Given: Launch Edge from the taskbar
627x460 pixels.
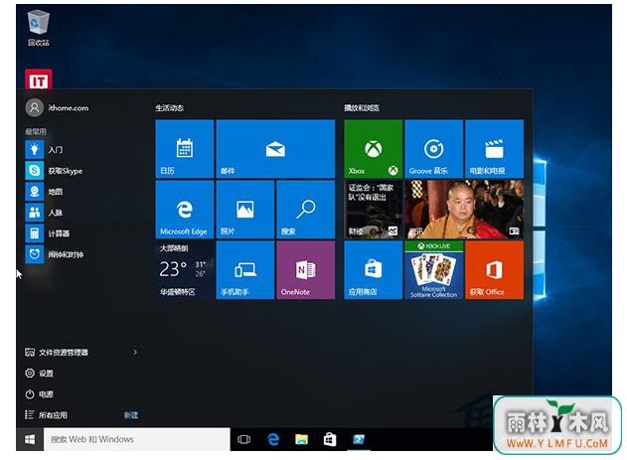Looking at the screenshot, I should [x=273, y=439].
